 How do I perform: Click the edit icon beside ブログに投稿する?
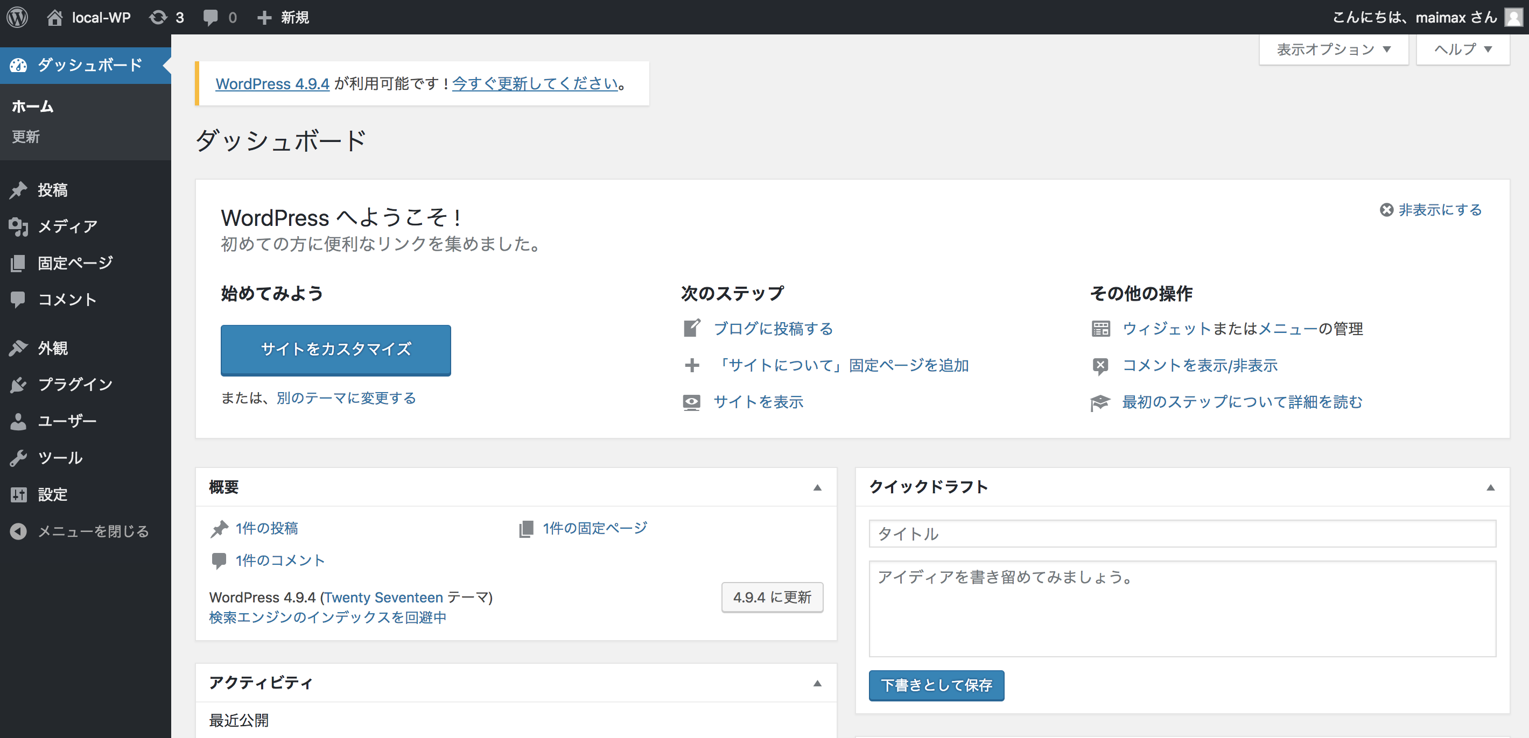(691, 328)
